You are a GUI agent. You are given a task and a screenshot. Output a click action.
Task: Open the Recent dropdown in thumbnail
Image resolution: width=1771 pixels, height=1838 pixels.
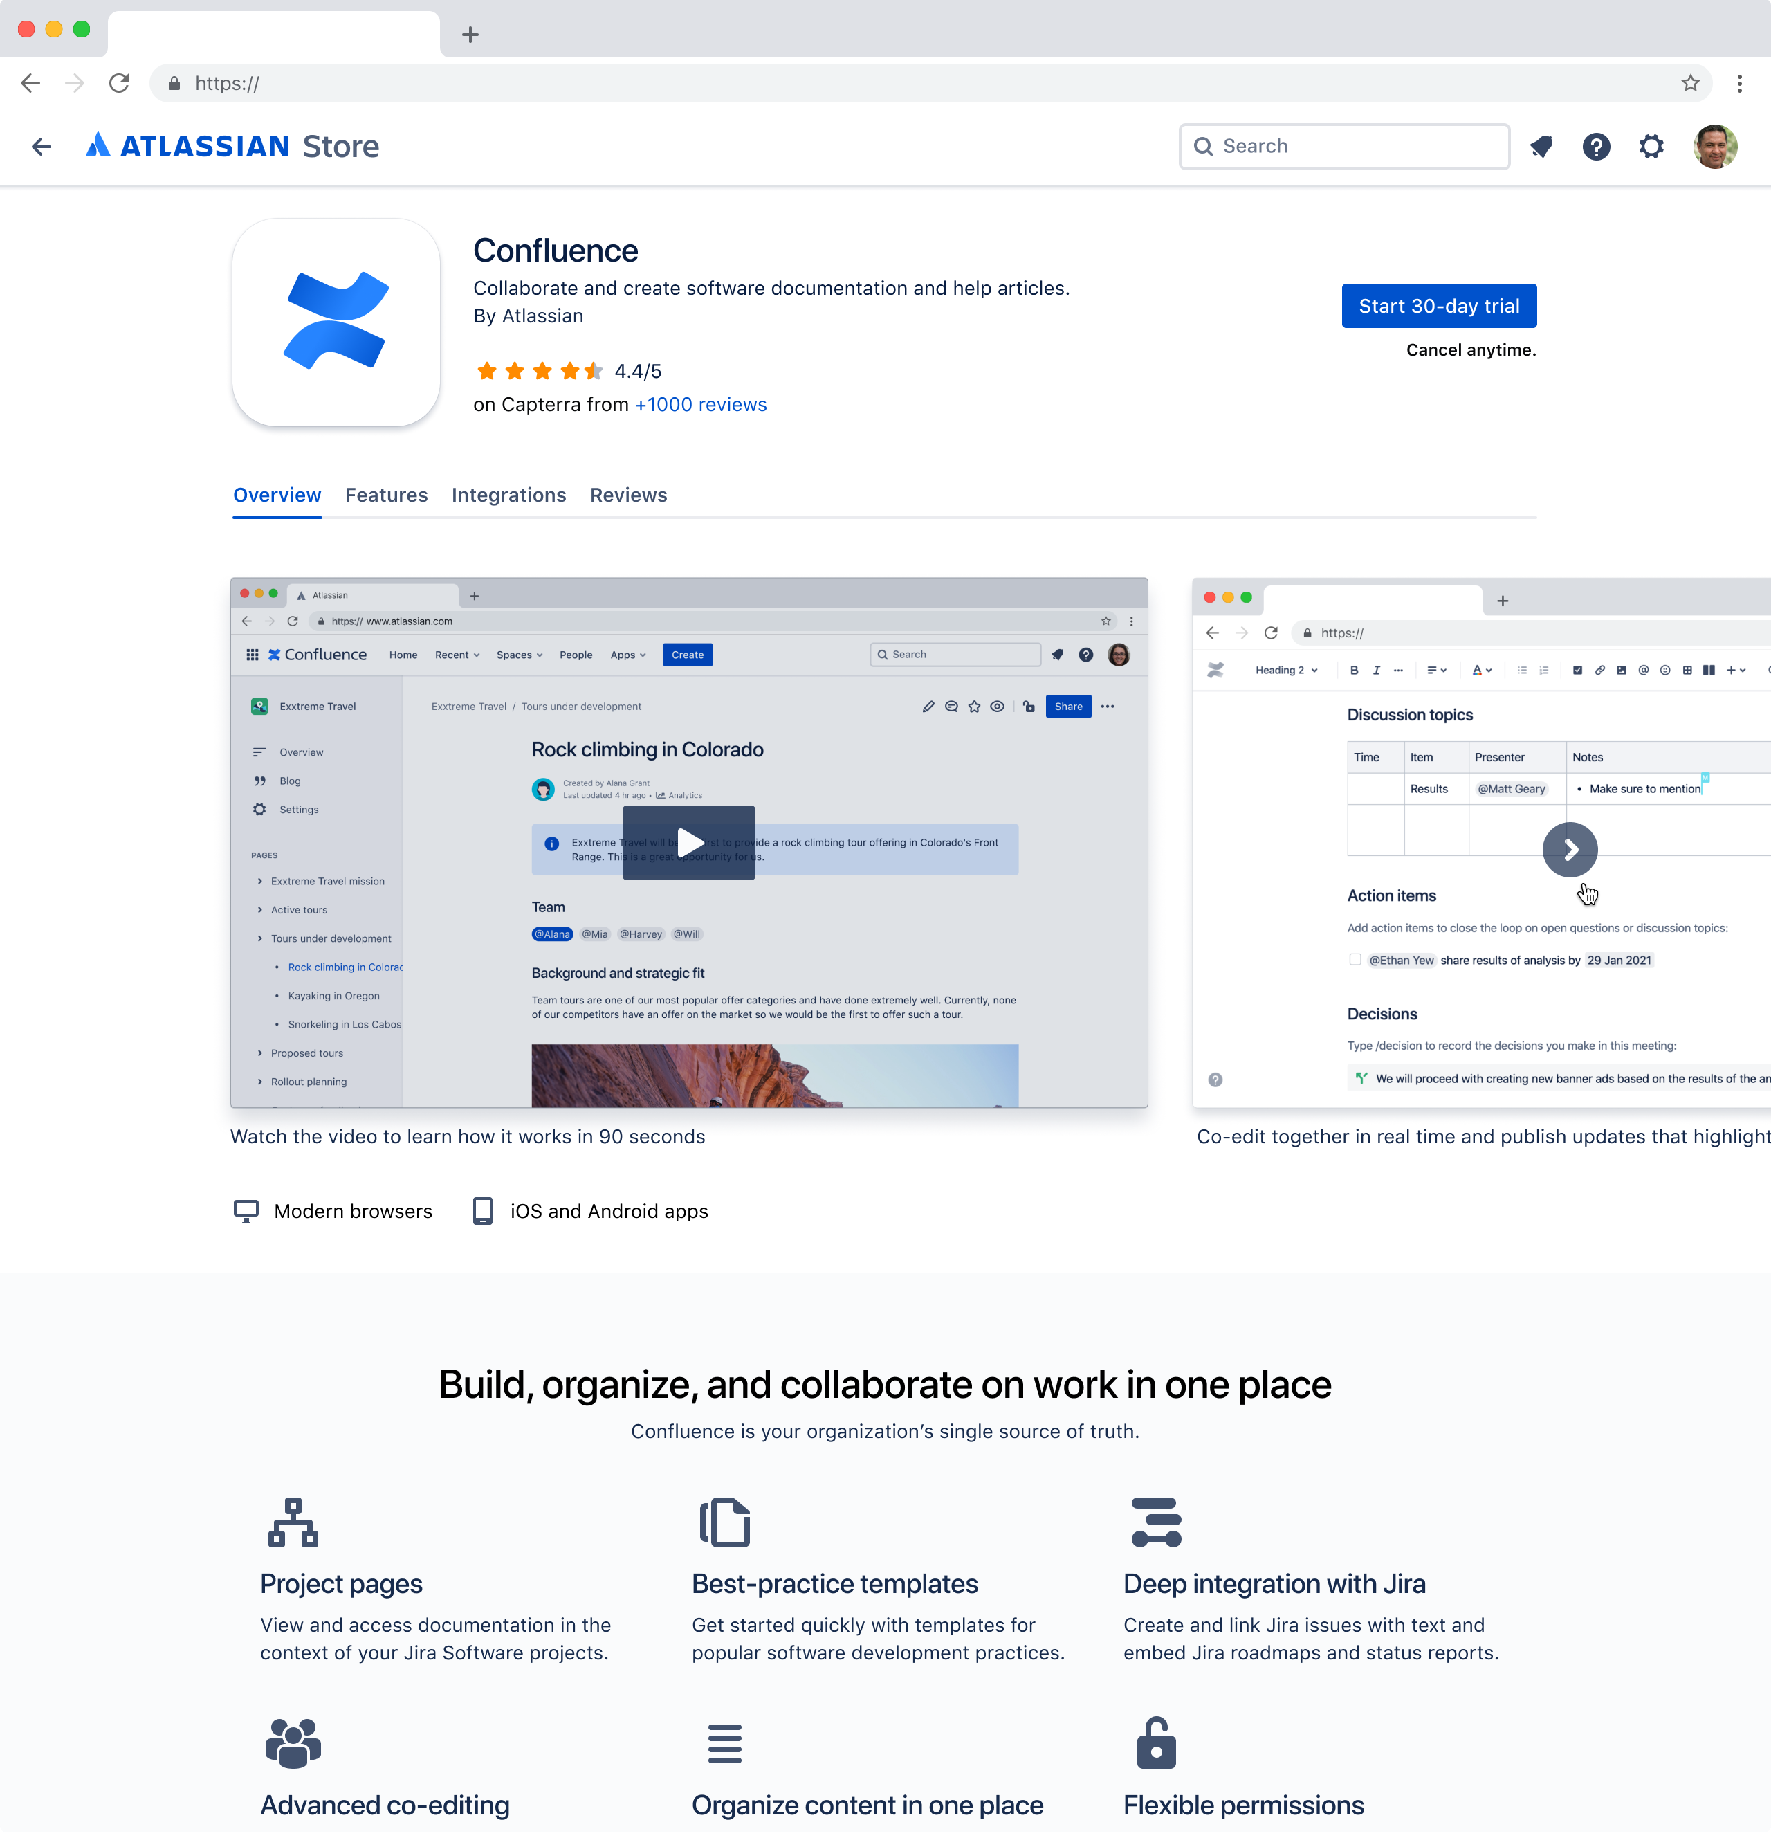click(457, 655)
